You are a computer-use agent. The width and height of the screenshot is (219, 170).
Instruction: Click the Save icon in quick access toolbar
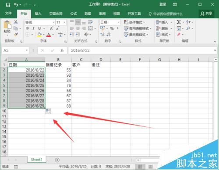click(8, 5)
